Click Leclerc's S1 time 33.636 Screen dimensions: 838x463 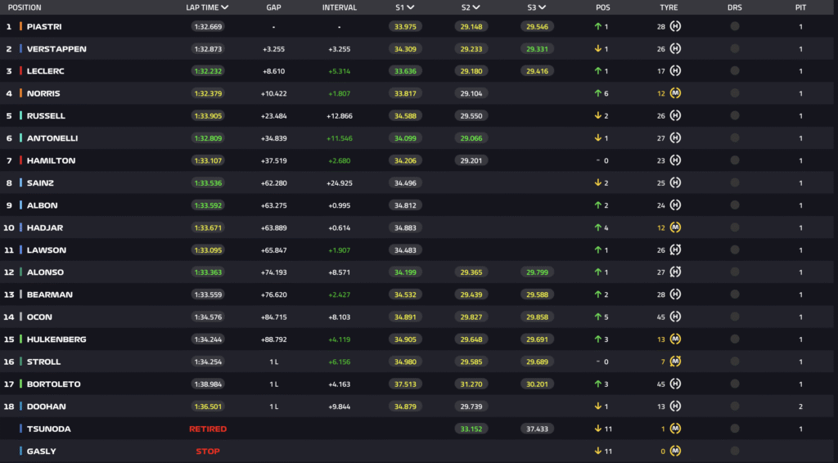click(x=405, y=71)
